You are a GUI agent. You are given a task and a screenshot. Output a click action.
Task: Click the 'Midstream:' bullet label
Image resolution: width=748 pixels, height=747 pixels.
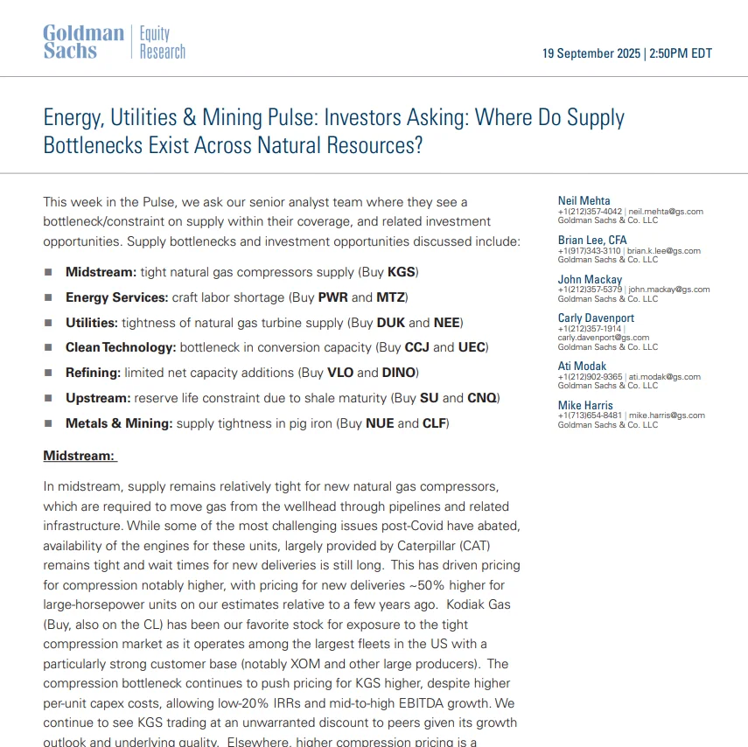[x=101, y=272]
